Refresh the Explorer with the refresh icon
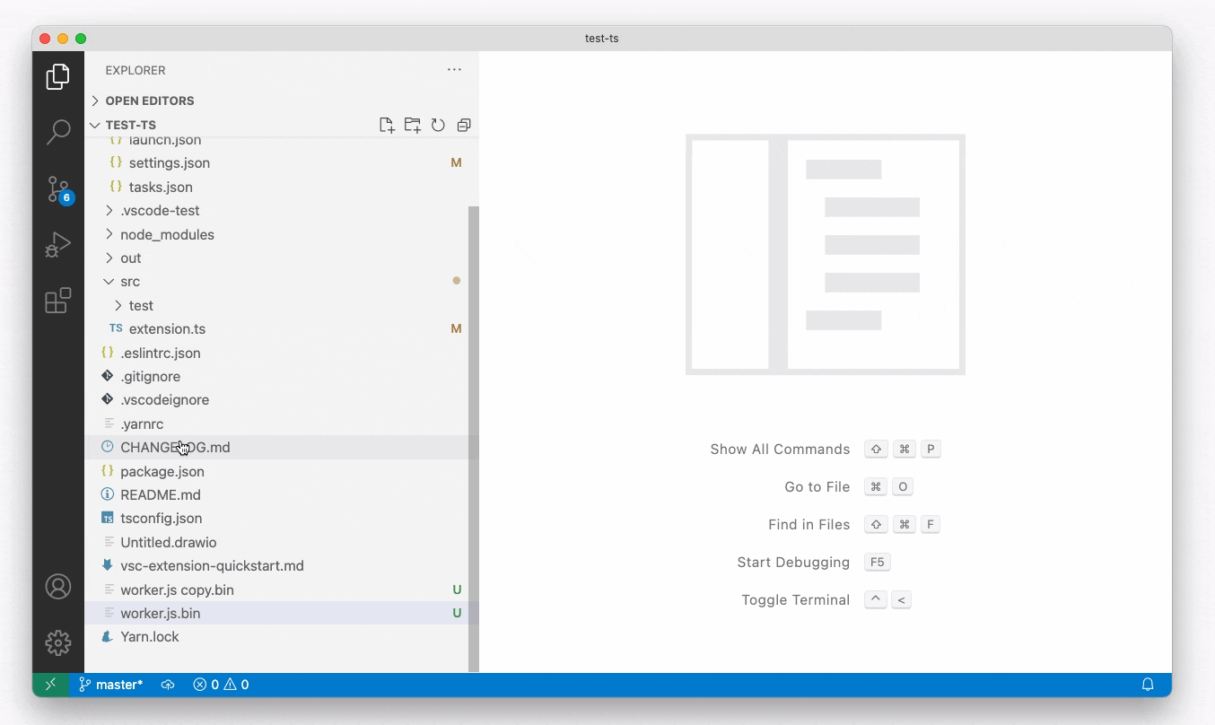This screenshot has height=725, width=1215. click(x=438, y=125)
